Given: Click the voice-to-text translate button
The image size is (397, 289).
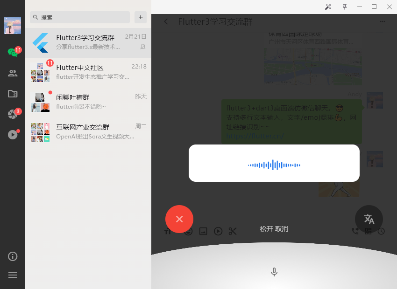Looking at the screenshot, I should pos(369,219).
